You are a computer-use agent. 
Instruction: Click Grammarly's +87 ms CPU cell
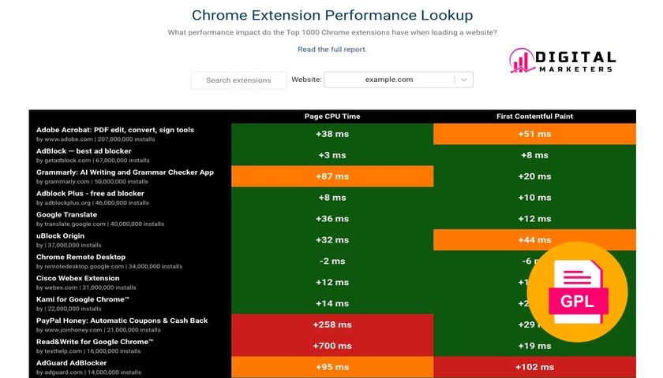(332, 176)
